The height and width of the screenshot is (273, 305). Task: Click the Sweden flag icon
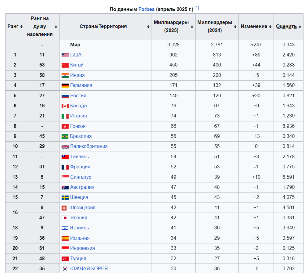click(x=65, y=197)
